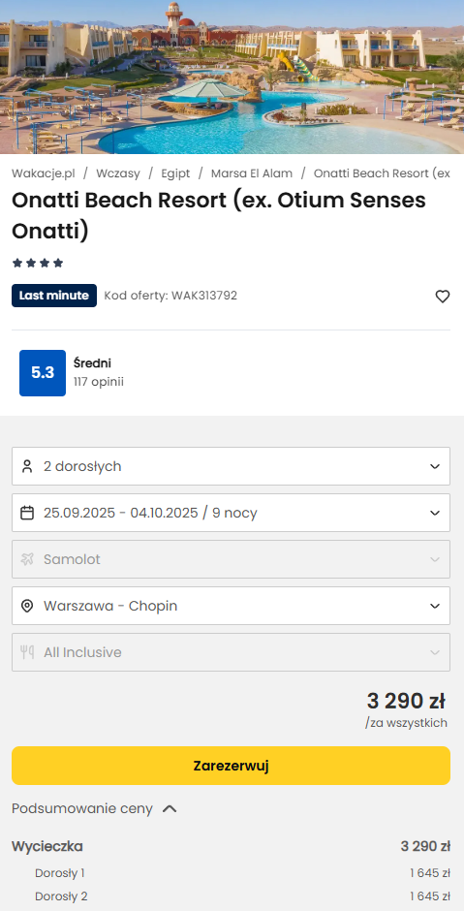Click the 5.3 rating score badge

(x=43, y=373)
